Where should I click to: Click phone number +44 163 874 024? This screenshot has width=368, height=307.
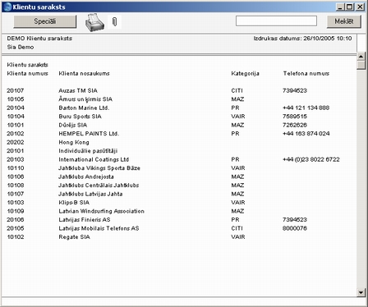pyautogui.click(x=306, y=134)
